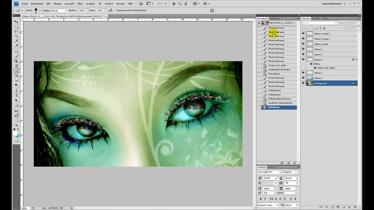Viewport: 374px width, 210px height.
Task: Click the background color swatch in the toolbar
Action: (x=18, y=136)
